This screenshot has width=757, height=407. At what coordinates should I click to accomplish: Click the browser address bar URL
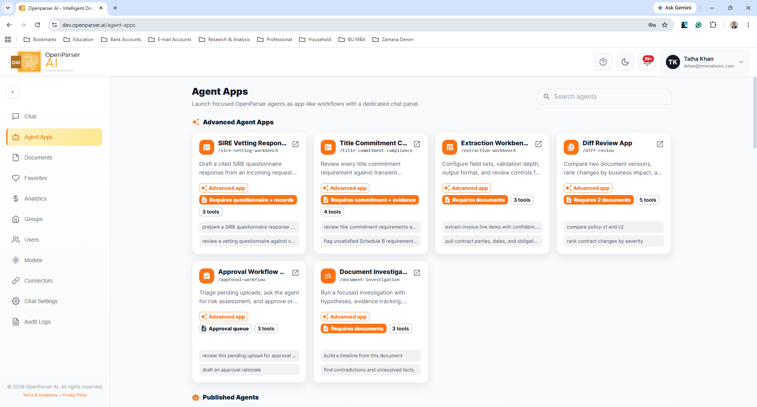[x=99, y=25]
